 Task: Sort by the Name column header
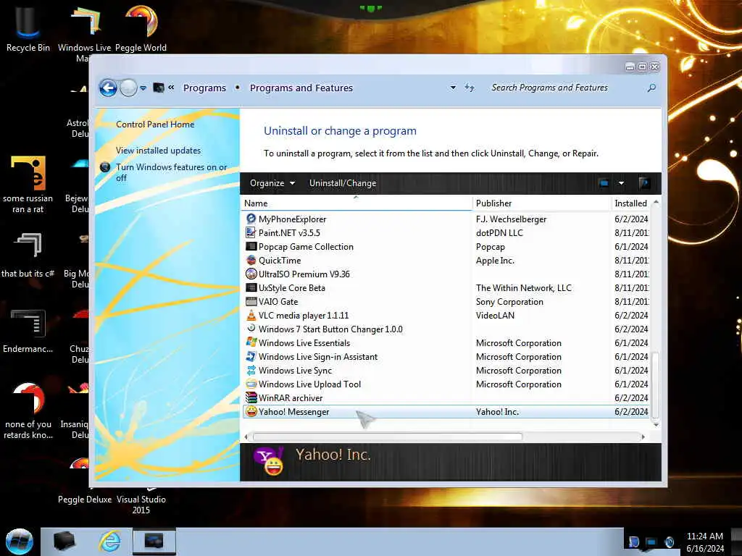357,203
